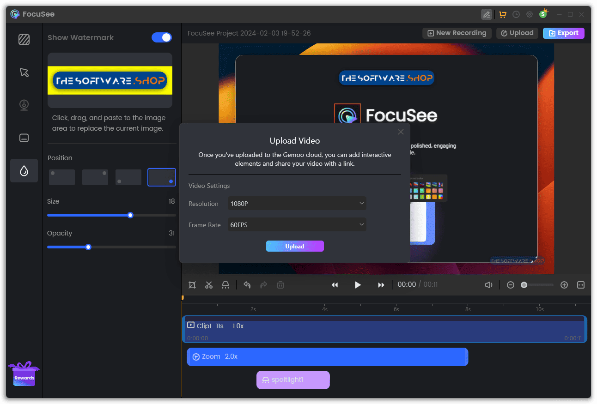Open the Frame Rate 60FPS dropdown
Image resolution: width=597 pixels, height=404 pixels.
pyautogui.click(x=297, y=225)
